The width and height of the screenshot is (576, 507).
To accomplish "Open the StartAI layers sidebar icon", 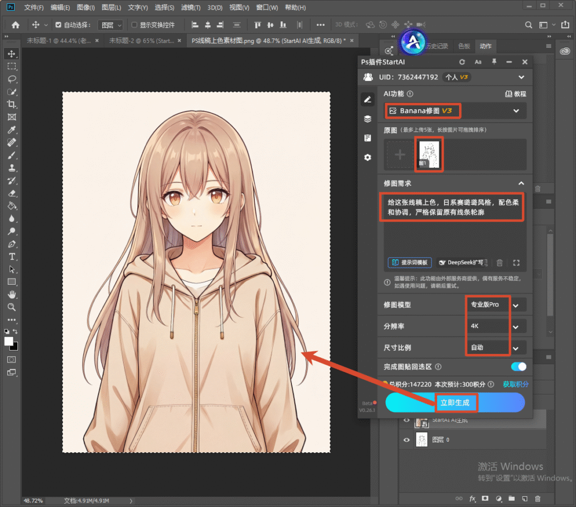I will [x=368, y=119].
